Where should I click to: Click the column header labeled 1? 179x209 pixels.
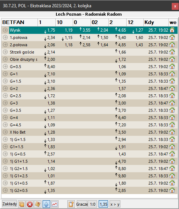click(x=47, y=22)
